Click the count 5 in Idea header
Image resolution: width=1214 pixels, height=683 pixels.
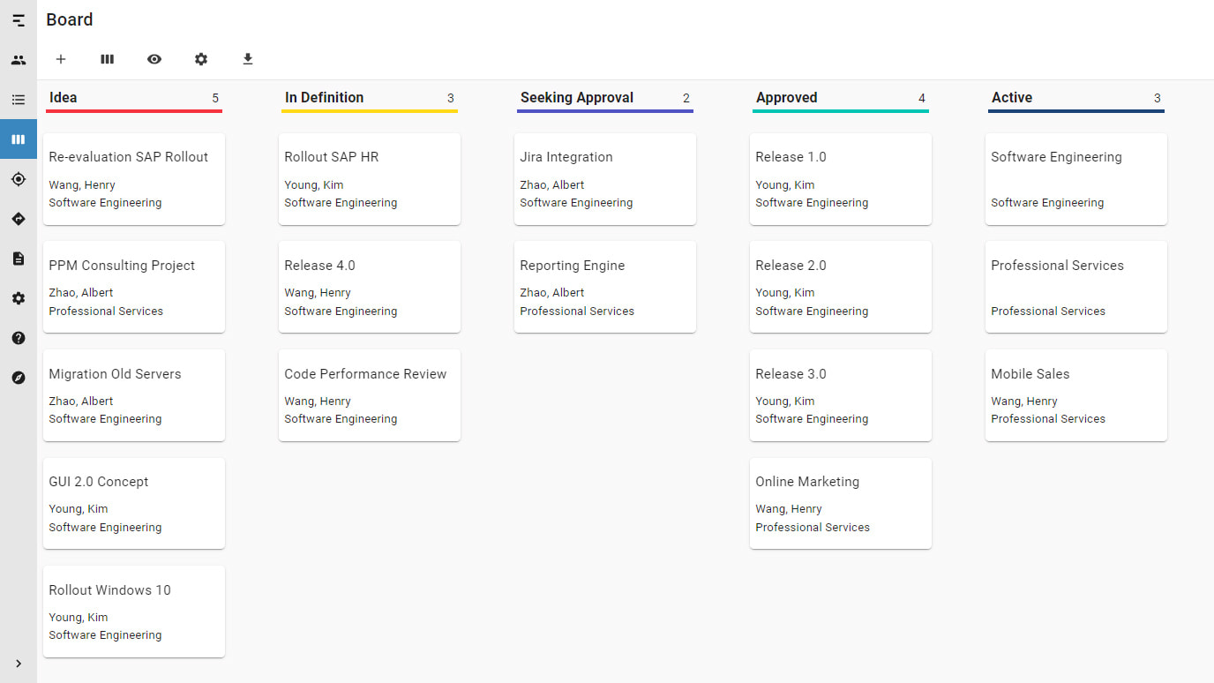pyautogui.click(x=215, y=98)
